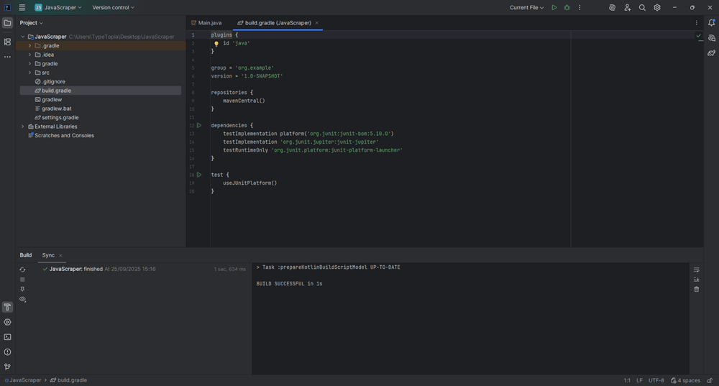Click the lightbulb quick-fix icon on line 2

tap(216, 43)
